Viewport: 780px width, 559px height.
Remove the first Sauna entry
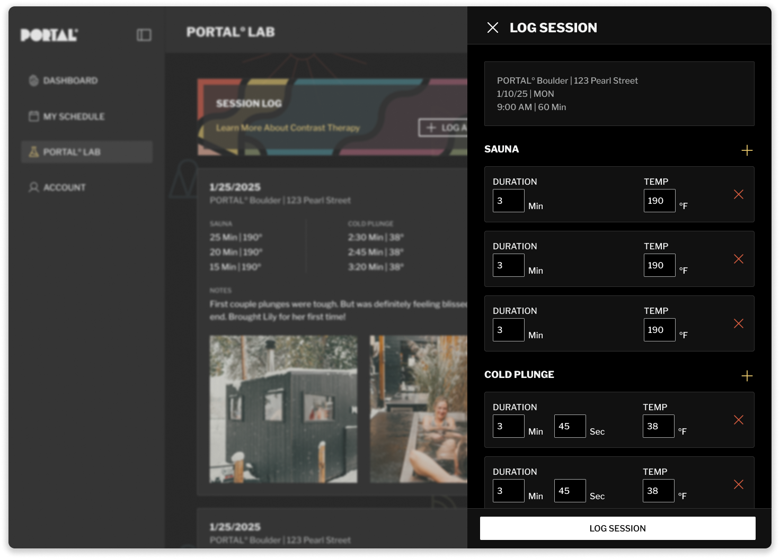[x=738, y=194]
